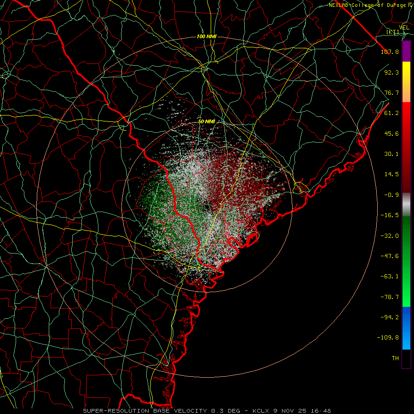
Task: Click the -63.1 legend value
Action: (x=390, y=276)
